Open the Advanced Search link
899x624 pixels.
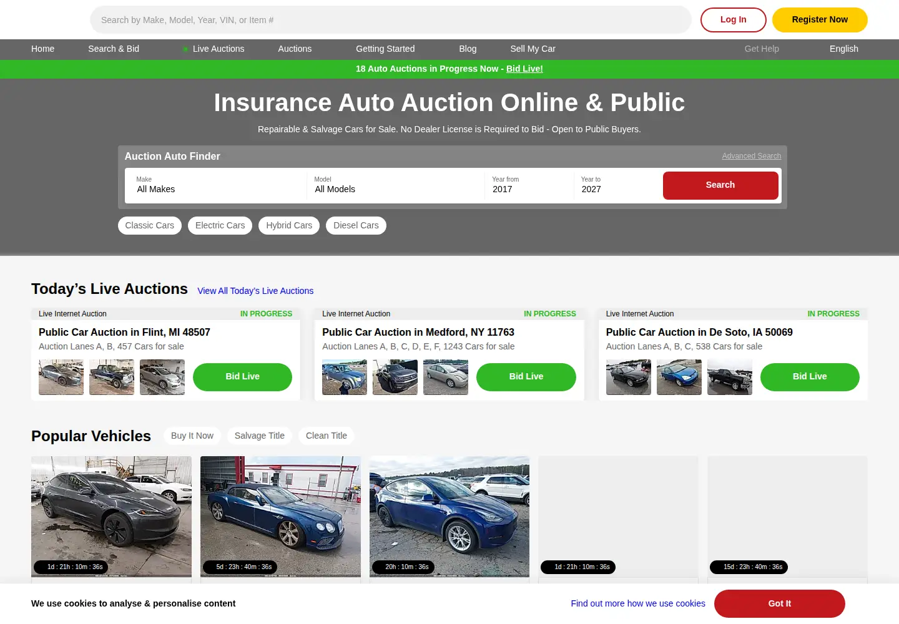pos(752,156)
